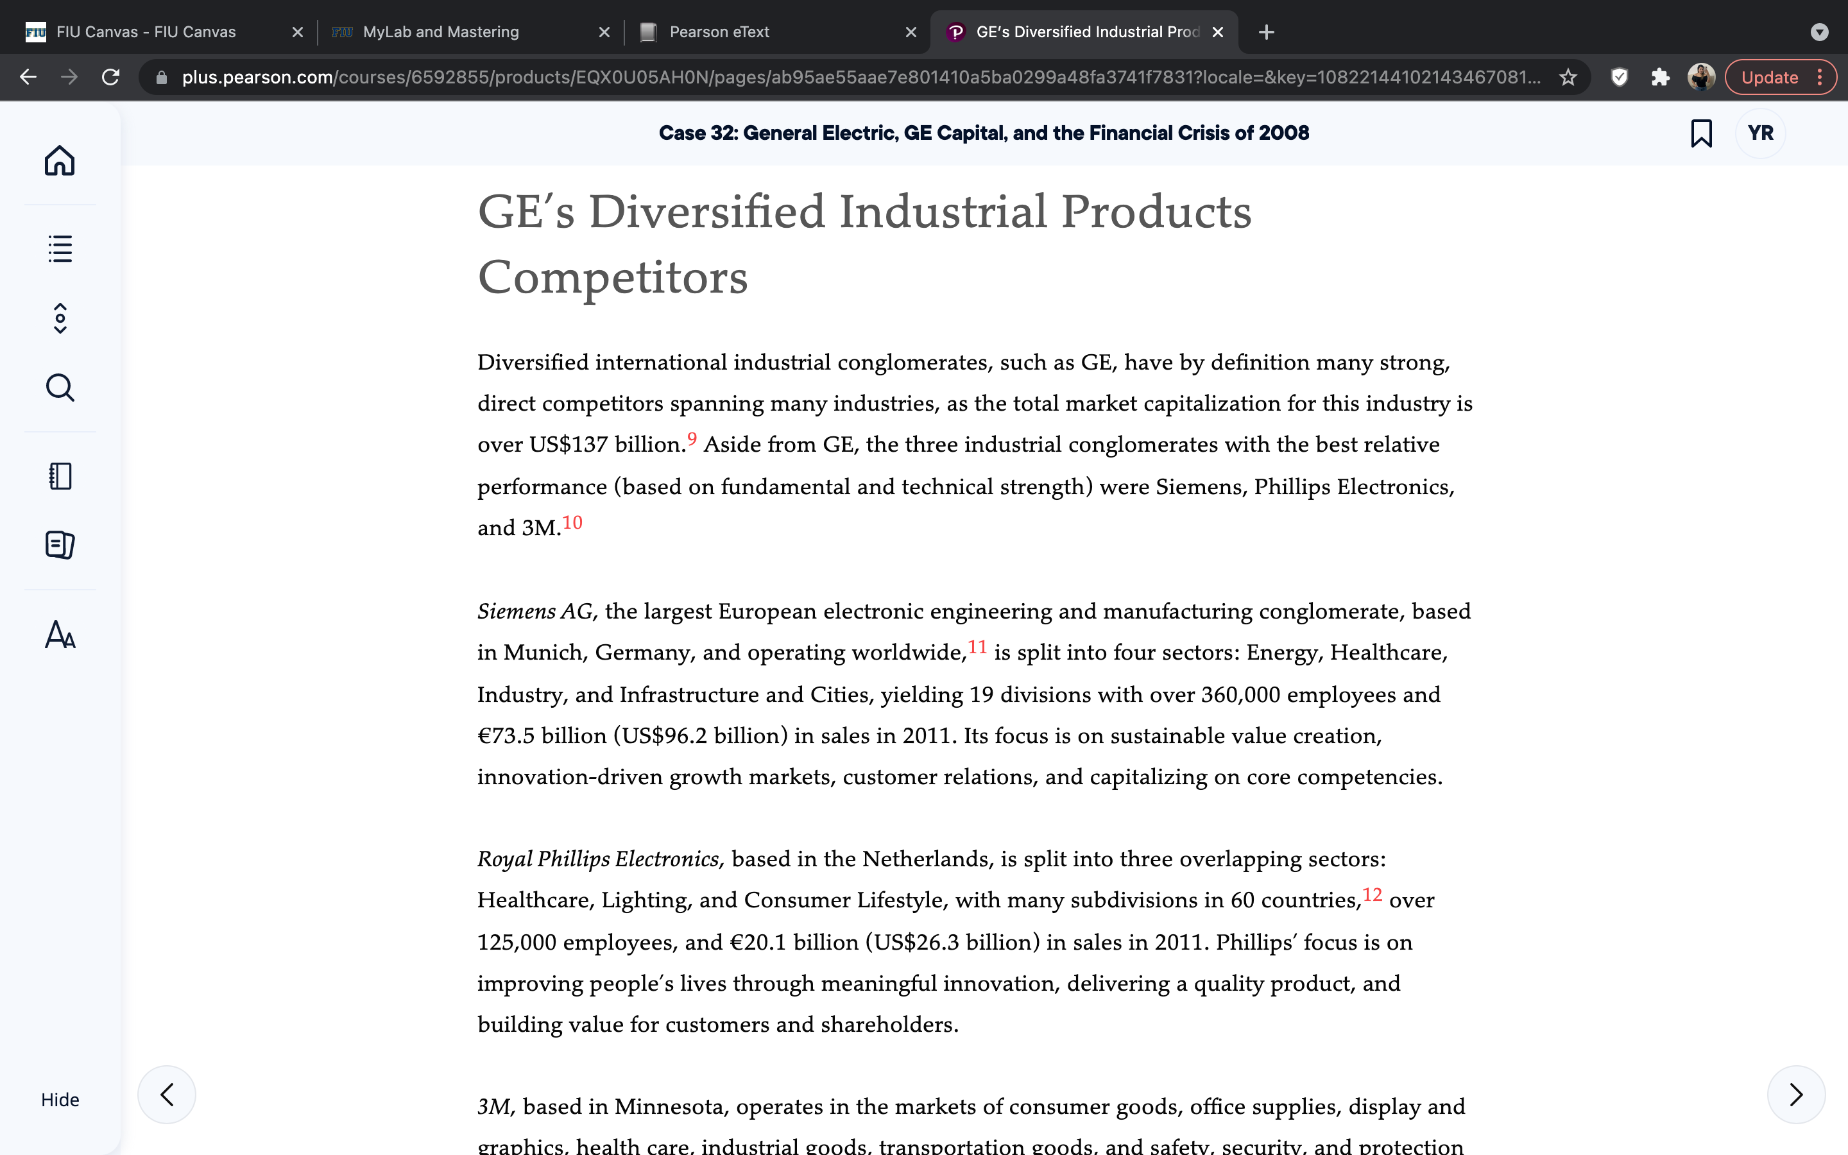Go to the next page arrow
Viewport: 1848px width, 1155px height.
1796,1095
